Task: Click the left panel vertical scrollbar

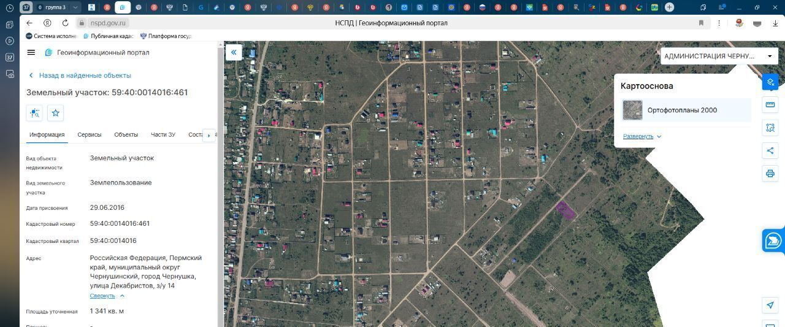Action: [221, 184]
